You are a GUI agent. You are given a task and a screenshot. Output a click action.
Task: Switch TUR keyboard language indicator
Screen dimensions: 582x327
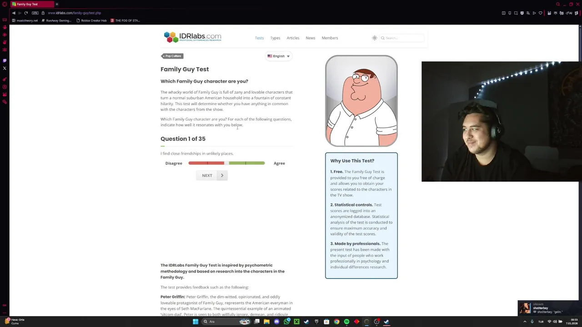[541, 322]
